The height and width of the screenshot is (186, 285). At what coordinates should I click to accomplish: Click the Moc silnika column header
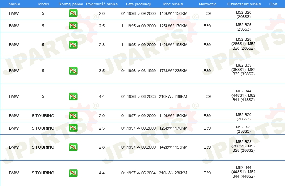tap(173, 4)
